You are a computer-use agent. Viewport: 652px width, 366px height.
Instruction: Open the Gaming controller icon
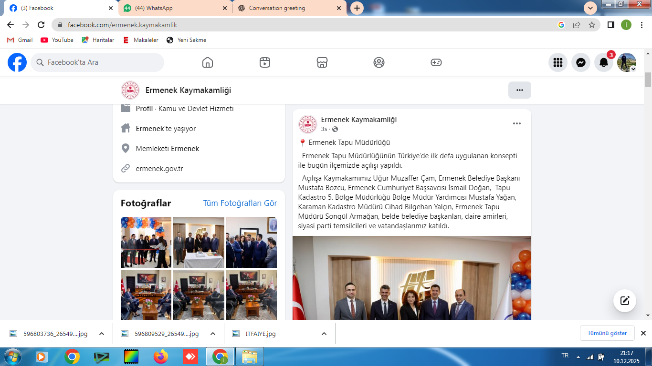point(436,62)
